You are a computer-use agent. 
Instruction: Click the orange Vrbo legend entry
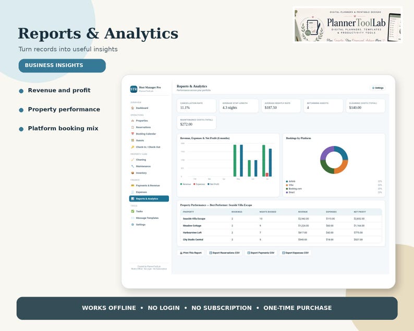coord(290,185)
